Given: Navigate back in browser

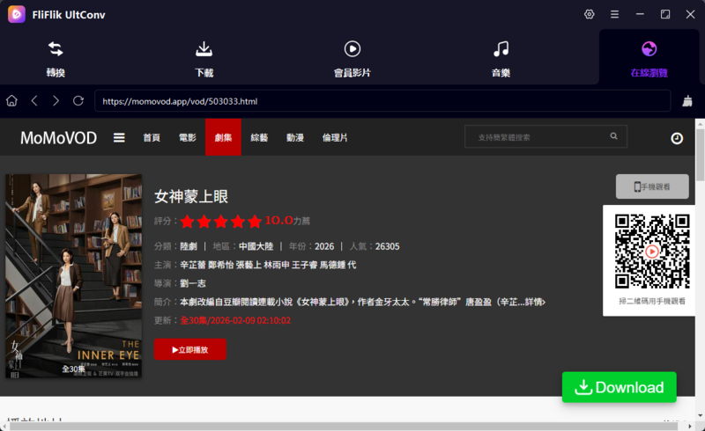Looking at the screenshot, I should (34, 101).
